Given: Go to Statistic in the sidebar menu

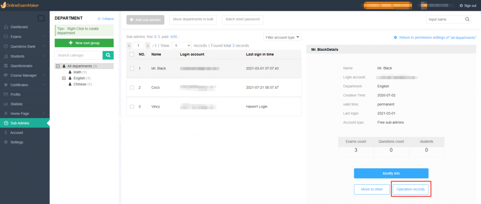Looking at the screenshot, I should pyautogui.click(x=16, y=104).
